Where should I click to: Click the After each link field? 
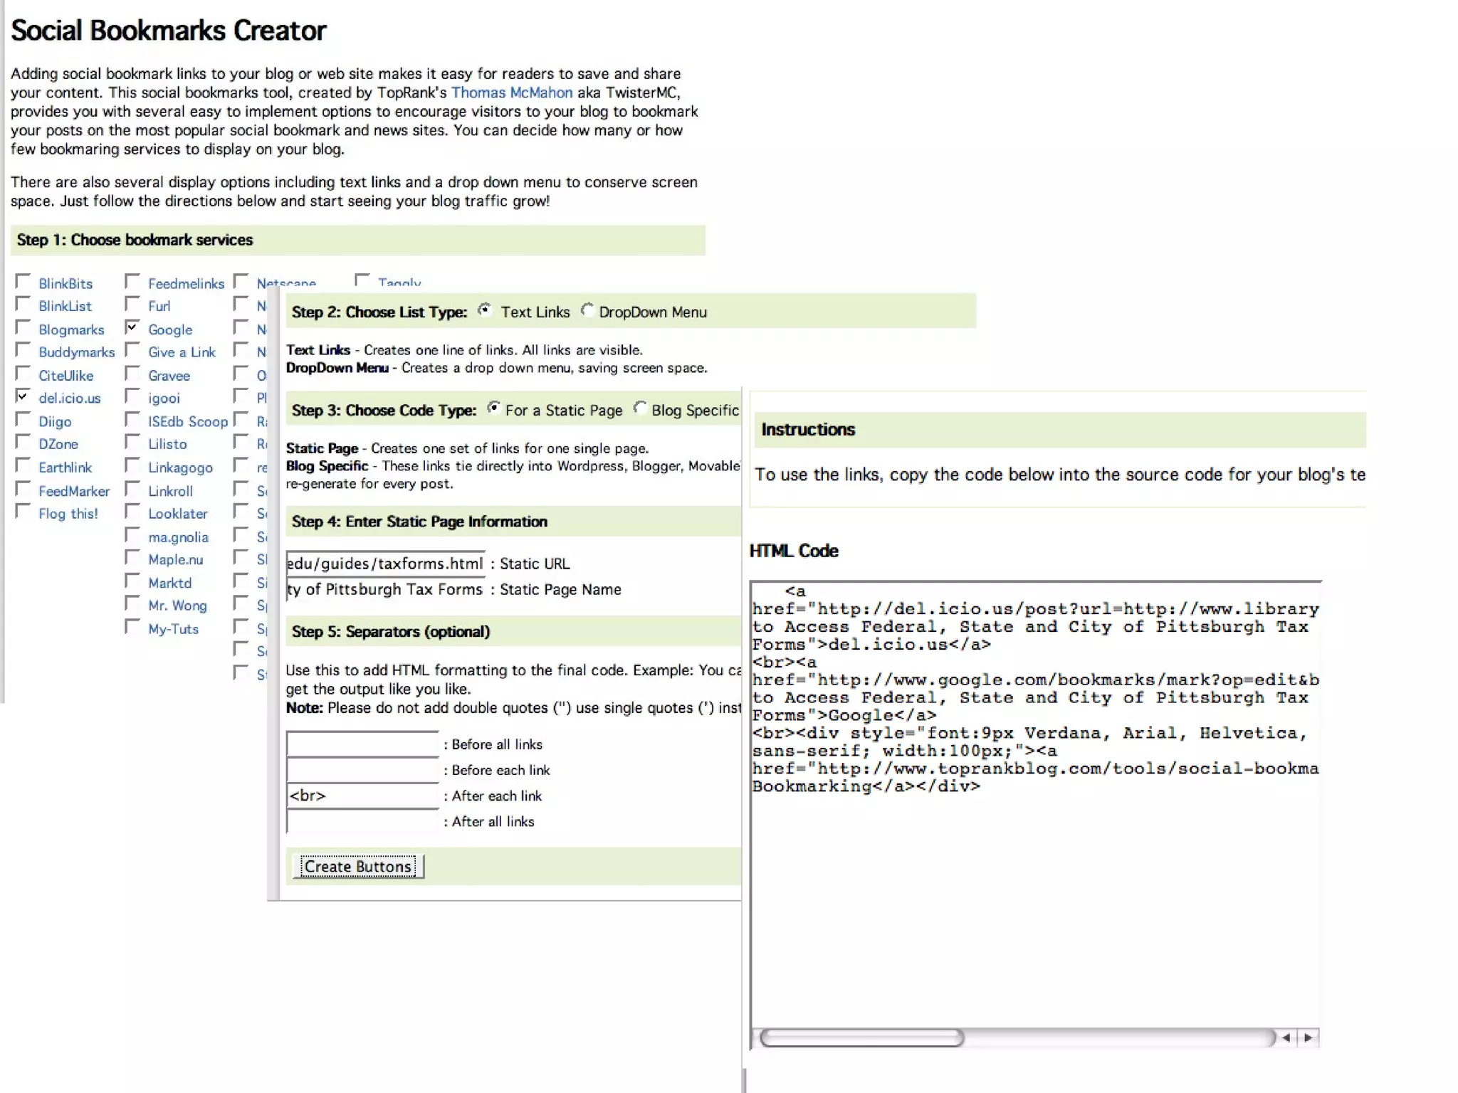[x=362, y=796]
